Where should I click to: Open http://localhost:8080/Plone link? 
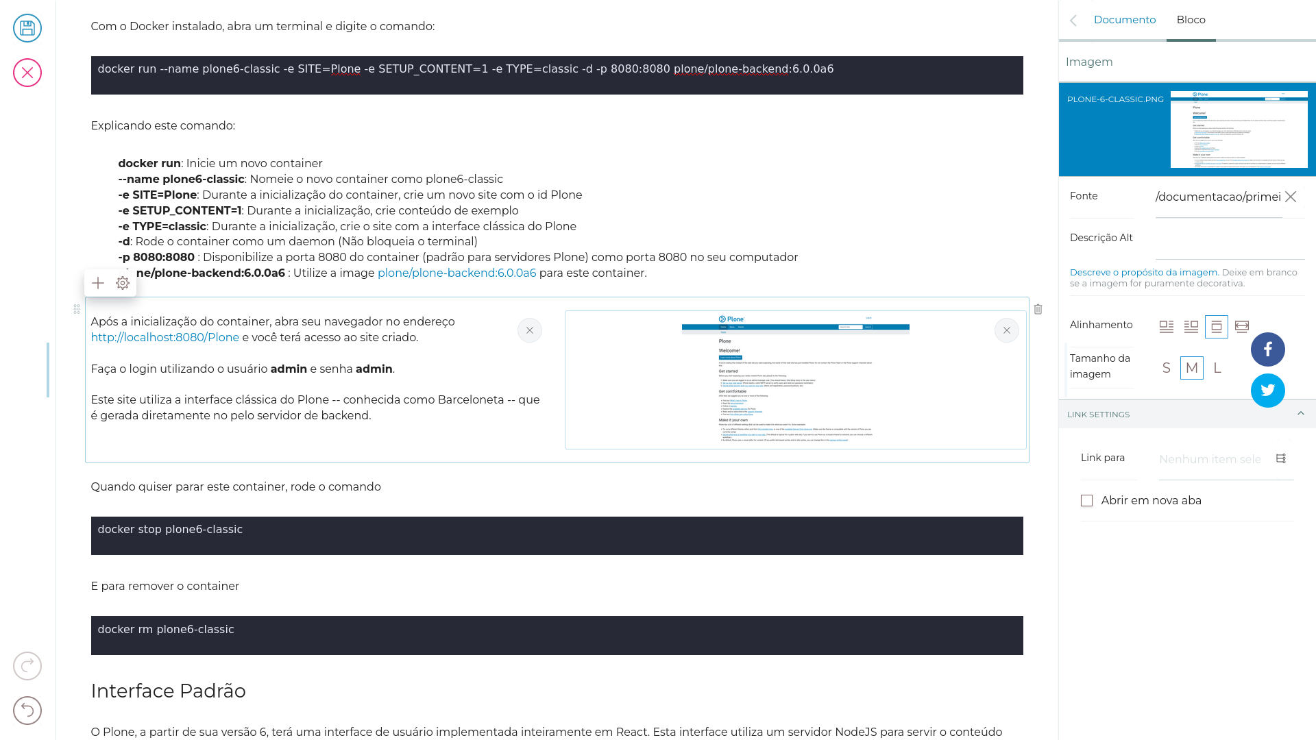pyautogui.click(x=165, y=337)
